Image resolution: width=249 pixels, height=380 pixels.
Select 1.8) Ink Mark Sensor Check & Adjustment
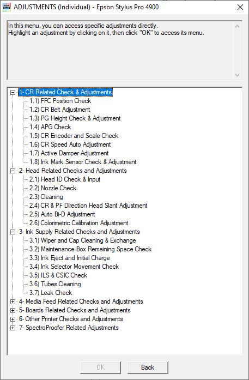83,162
